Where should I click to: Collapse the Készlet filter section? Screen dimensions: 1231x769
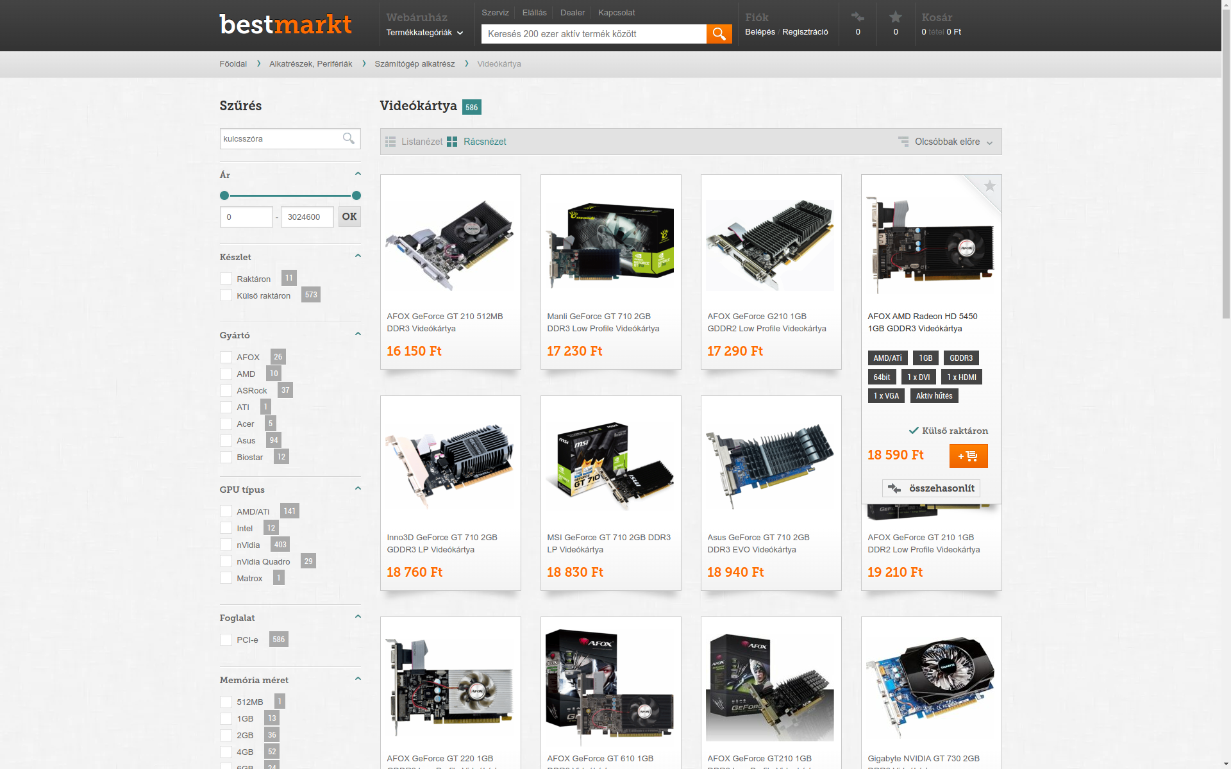[x=358, y=256]
